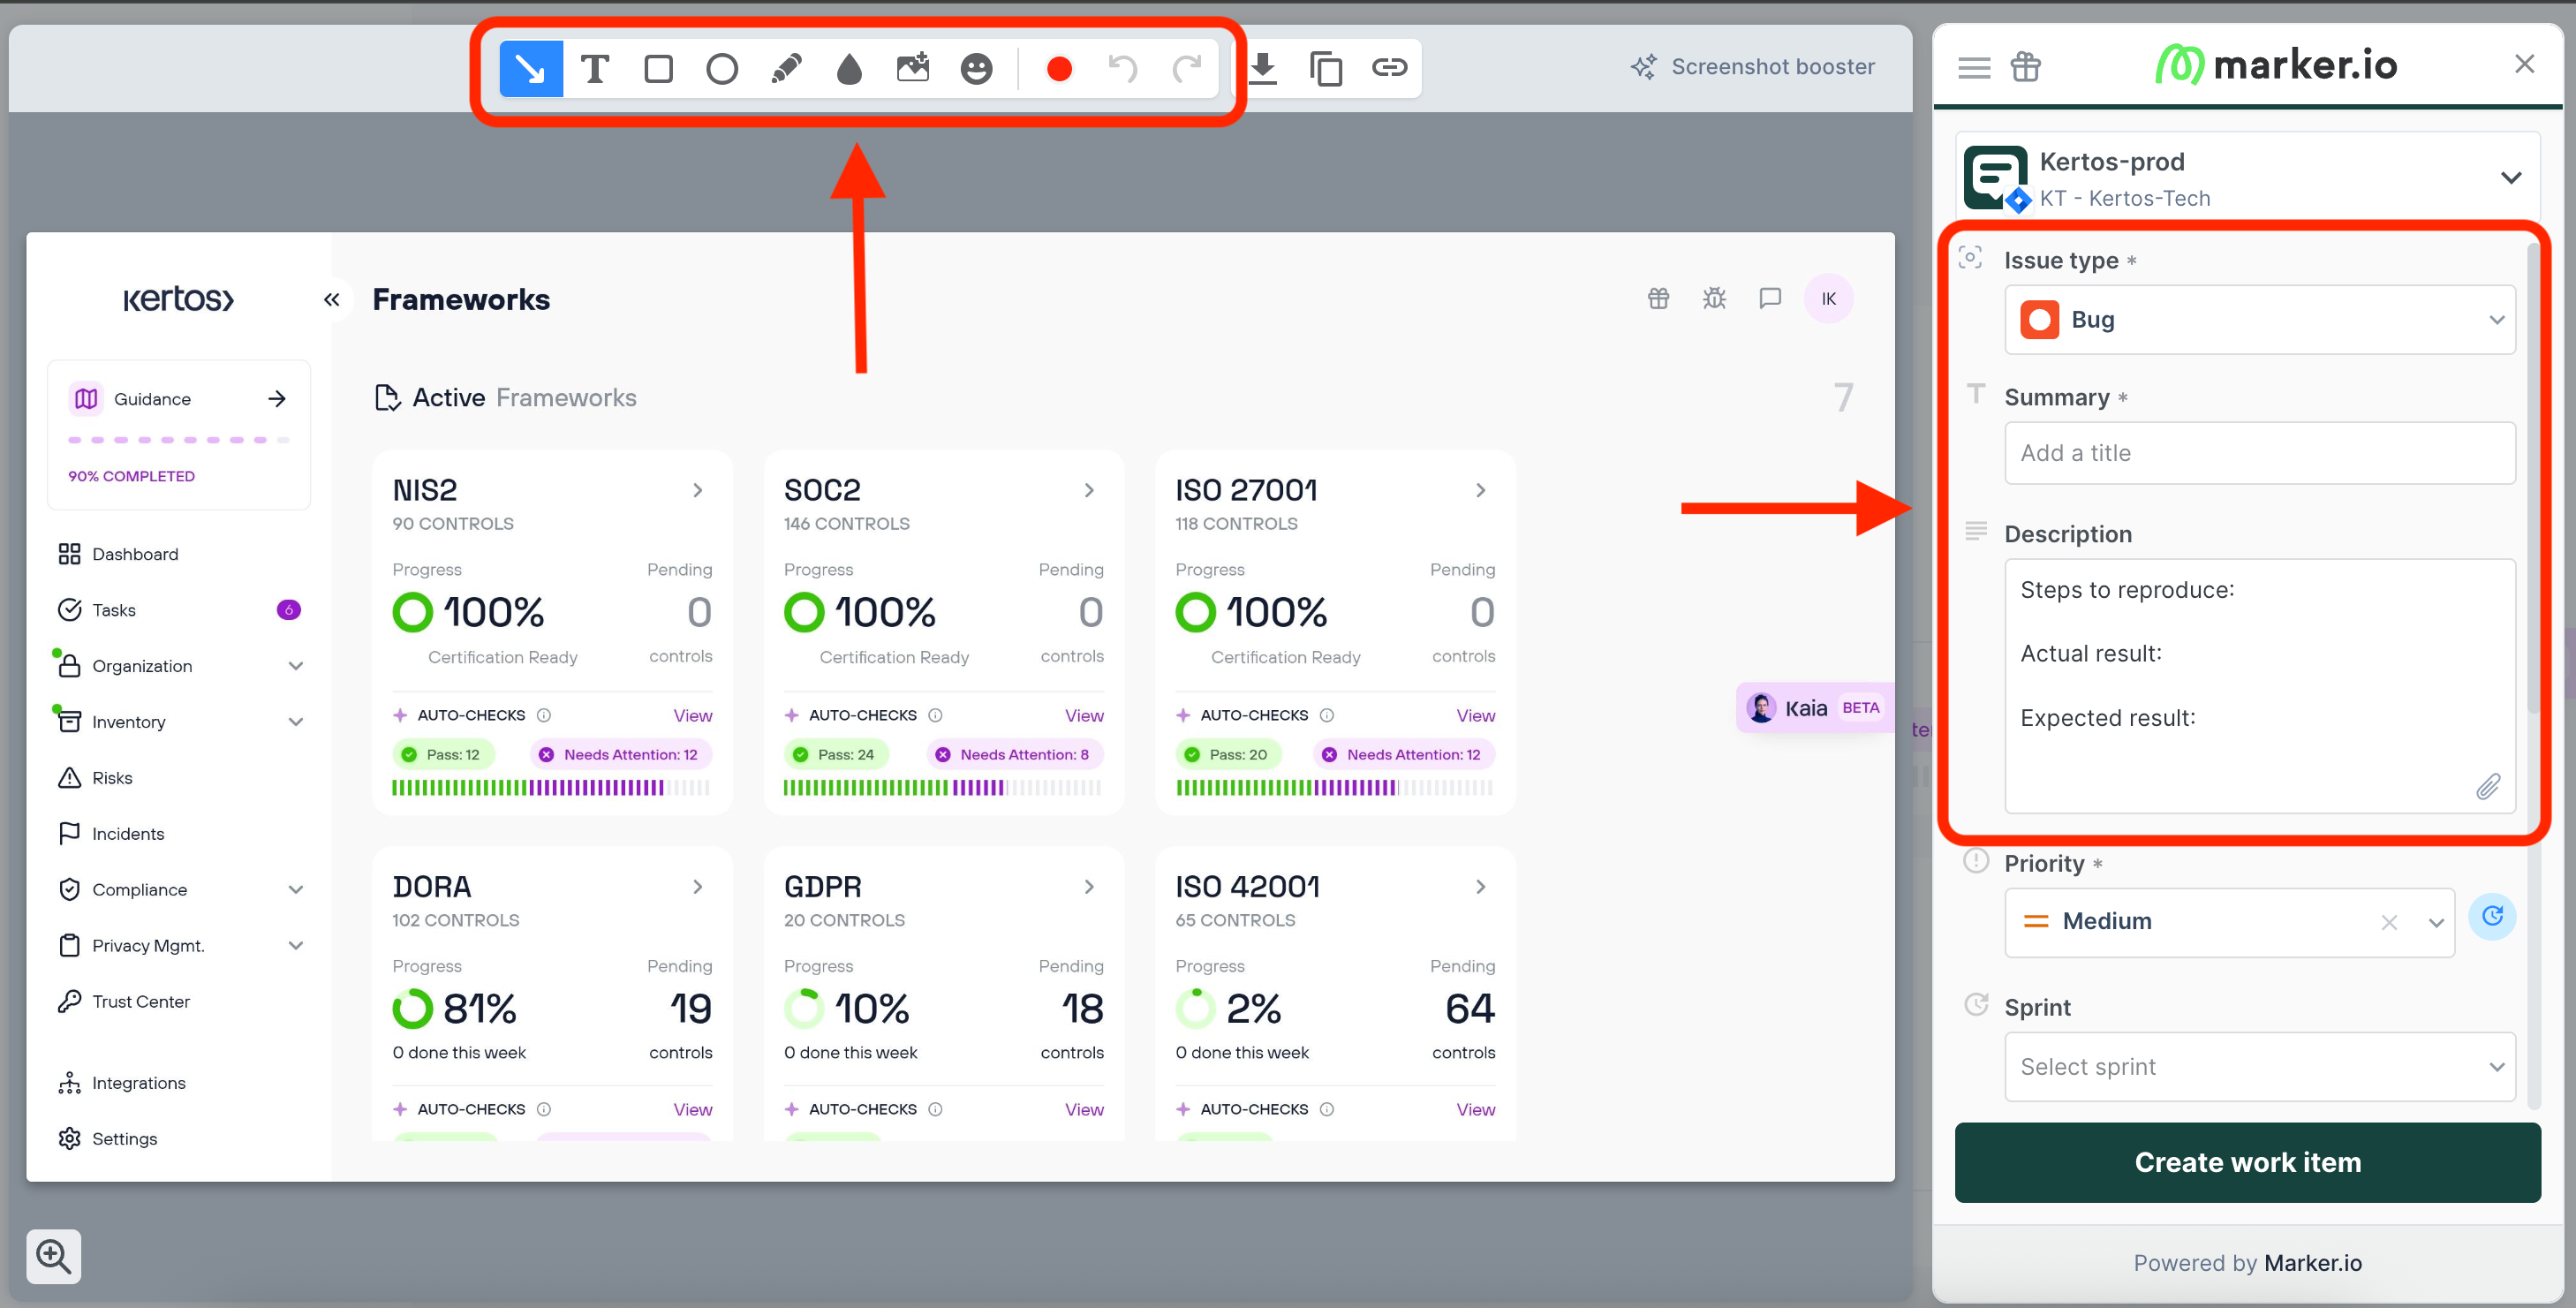The width and height of the screenshot is (2576, 1308).
Task: Copy the screenshot link
Action: pos(1389,67)
